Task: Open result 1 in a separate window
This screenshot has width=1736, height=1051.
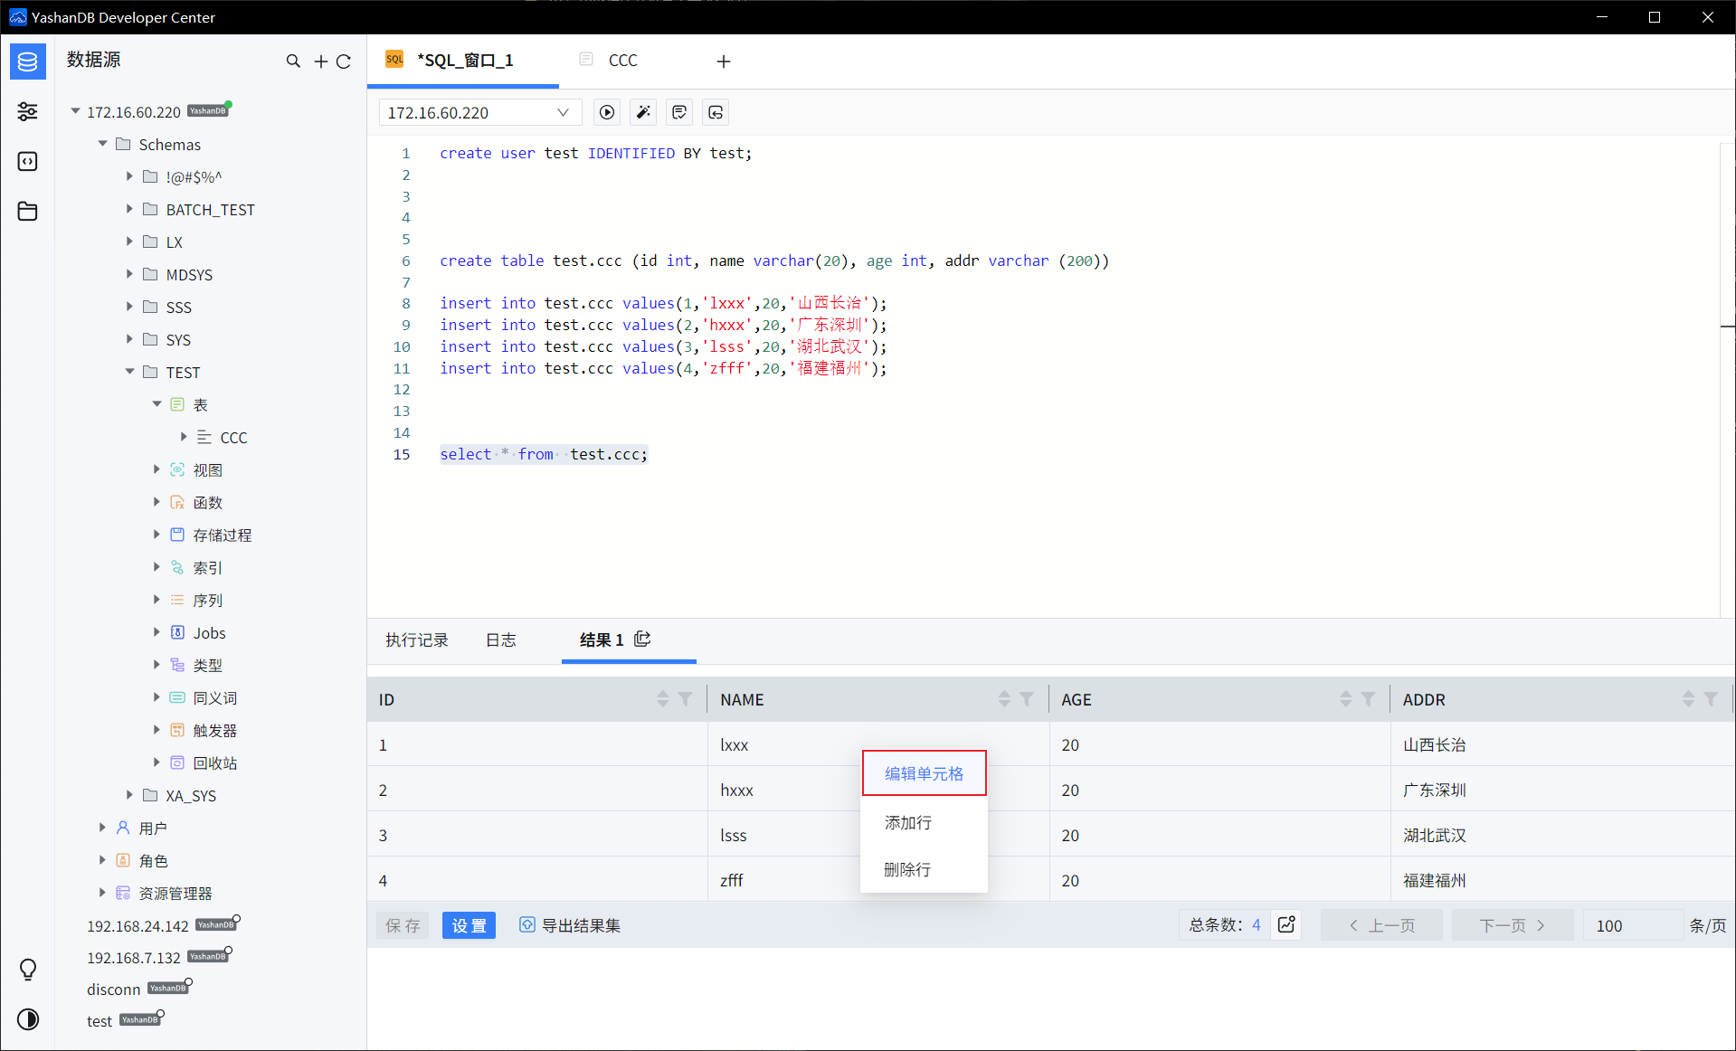Action: tap(642, 639)
